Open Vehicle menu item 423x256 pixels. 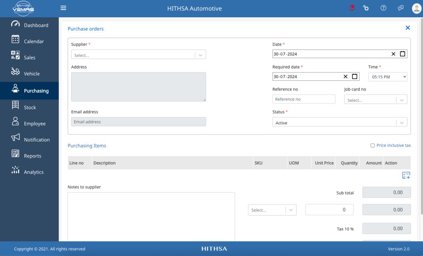pyautogui.click(x=31, y=74)
